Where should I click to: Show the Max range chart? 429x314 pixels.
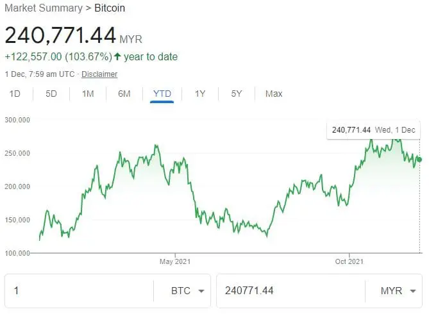tap(274, 94)
